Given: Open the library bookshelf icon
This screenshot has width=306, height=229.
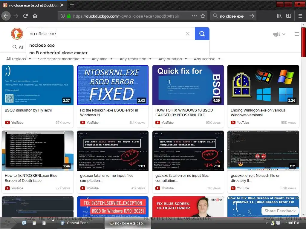Looking at the screenshot, I should 279,16.
